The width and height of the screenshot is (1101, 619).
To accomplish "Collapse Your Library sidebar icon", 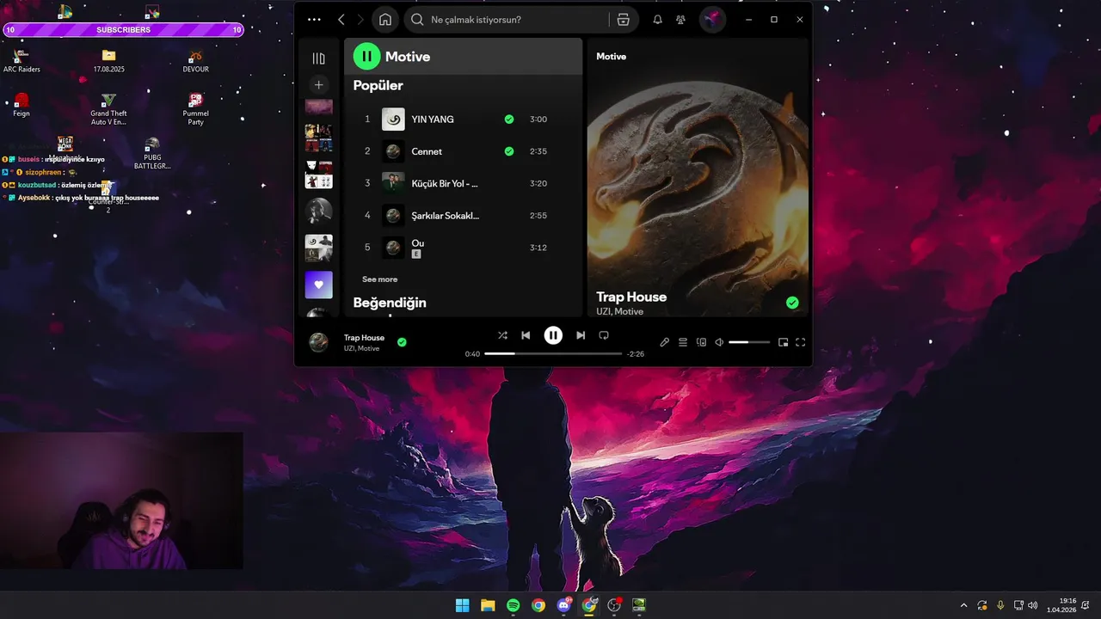I will coord(318,58).
